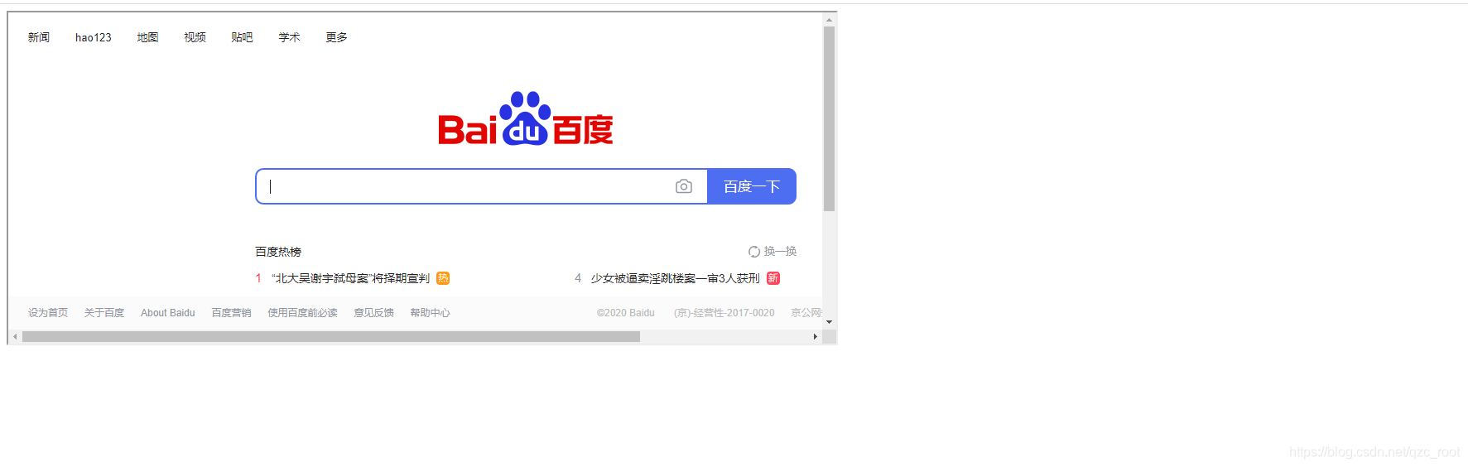The width and height of the screenshot is (1468, 467).
Task: Click the 百度营销 footer link
Action: click(231, 313)
